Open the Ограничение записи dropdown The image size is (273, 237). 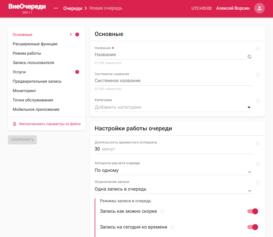[174, 189]
